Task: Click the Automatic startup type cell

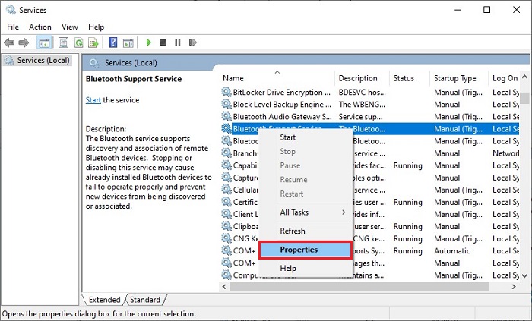Action: pyautogui.click(x=452, y=251)
